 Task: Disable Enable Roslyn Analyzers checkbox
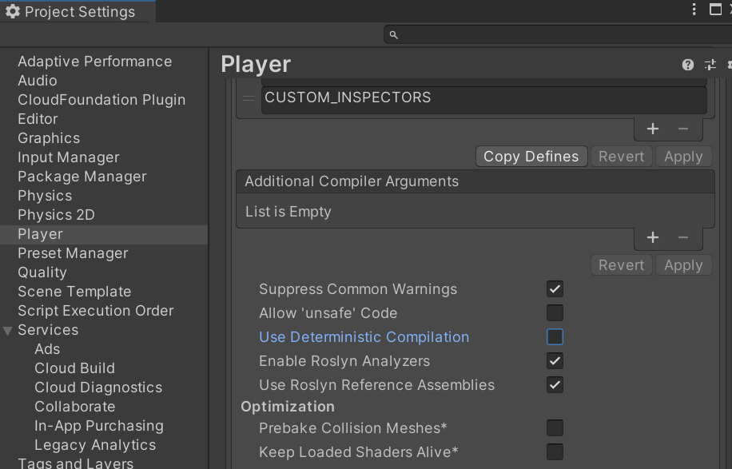555,360
